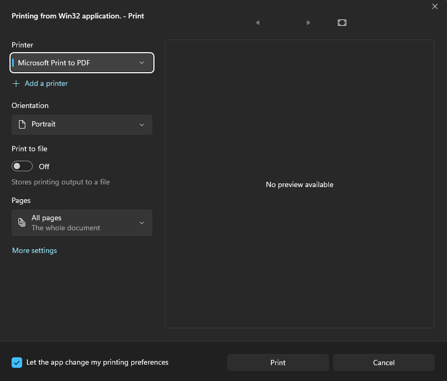Click the Add a printer link
The height and width of the screenshot is (381, 447).
[x=46, y=83]
